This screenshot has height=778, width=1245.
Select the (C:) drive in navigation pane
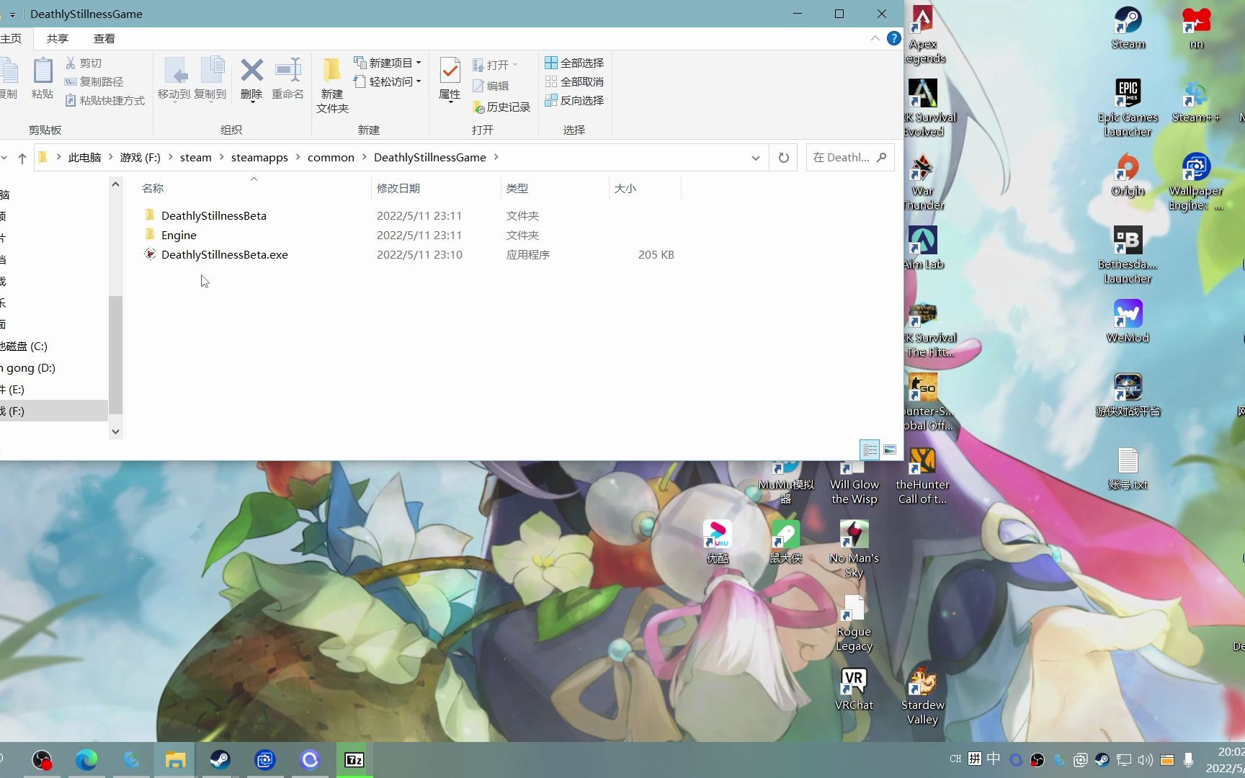coord(25,346)
